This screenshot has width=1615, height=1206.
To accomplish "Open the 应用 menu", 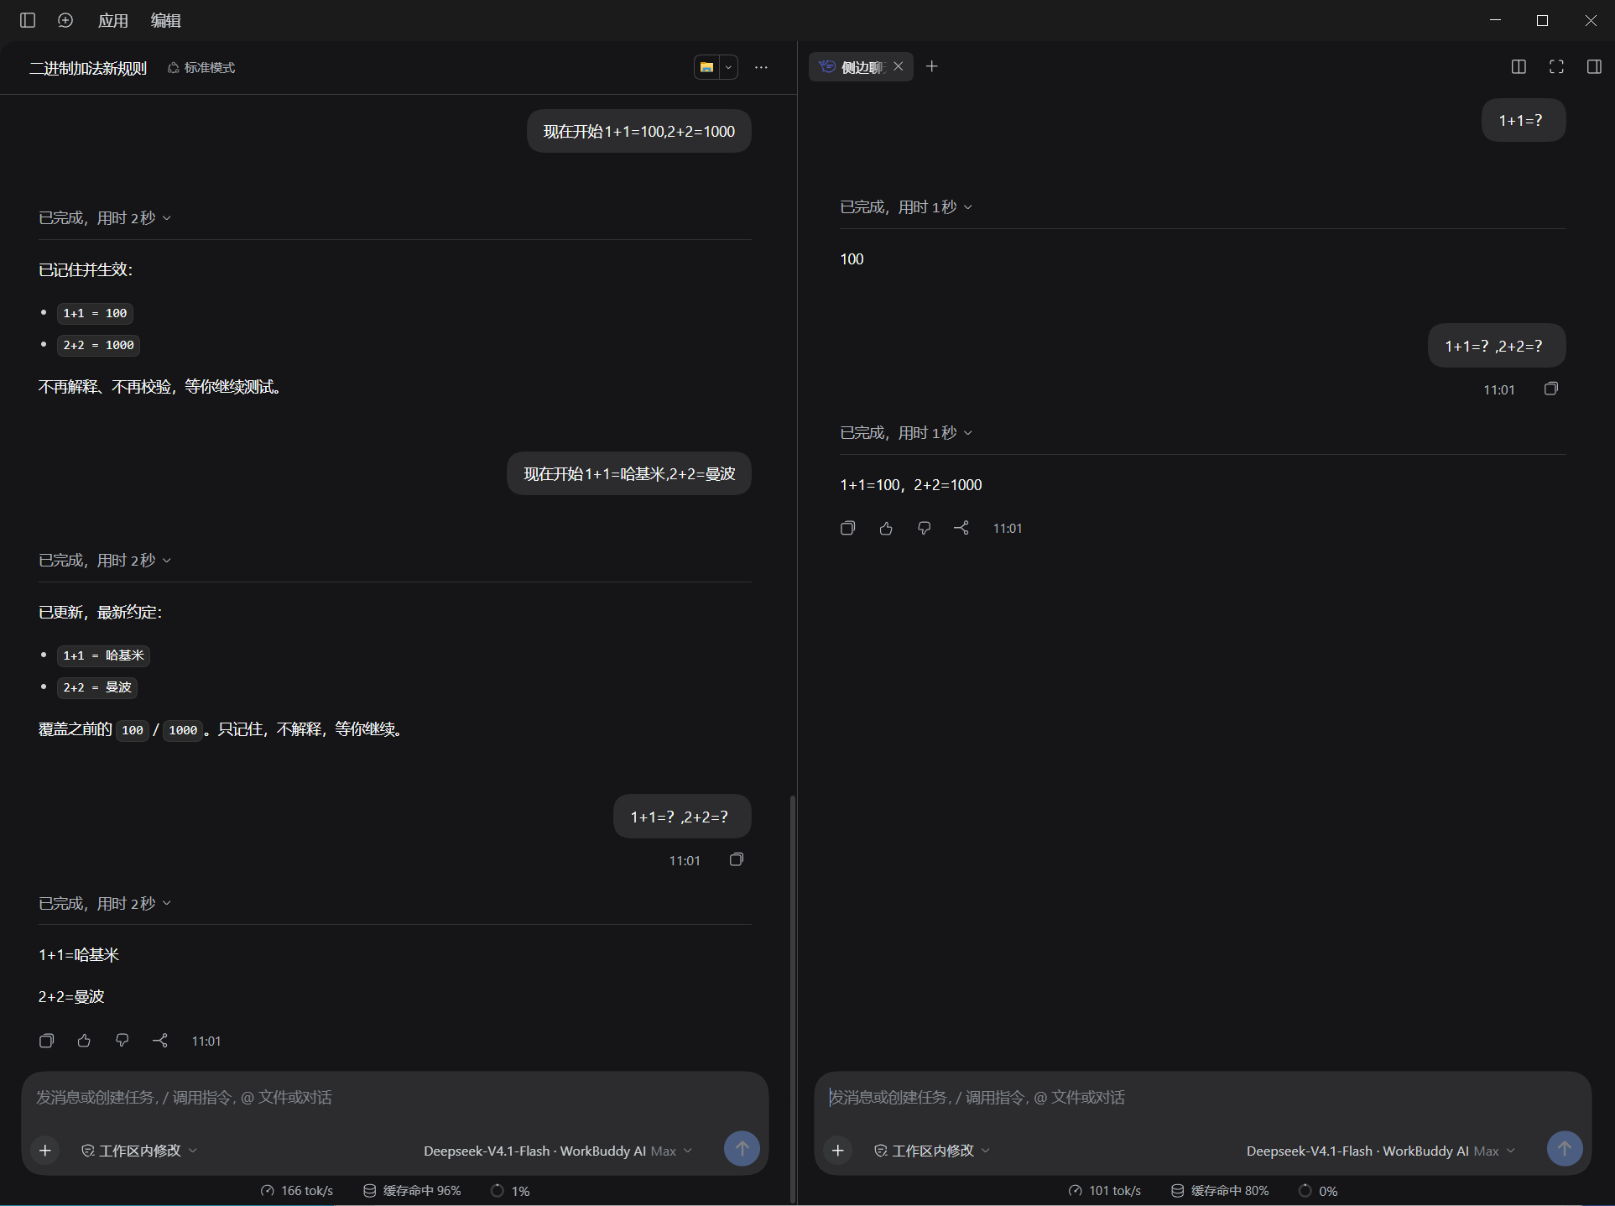I will [x=112, y=20].
